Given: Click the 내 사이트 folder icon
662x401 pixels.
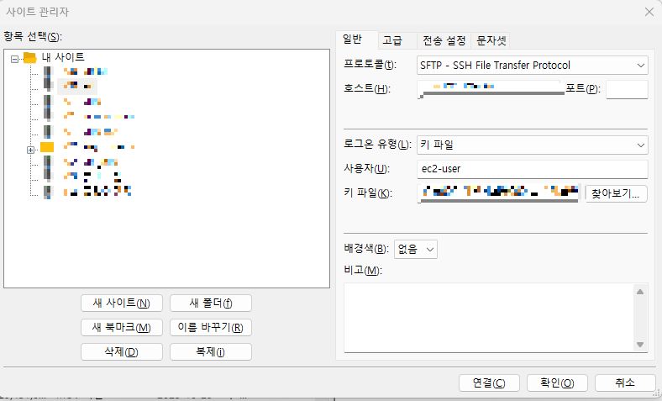Looking at the screenshot, I should (x=30, y=57).
